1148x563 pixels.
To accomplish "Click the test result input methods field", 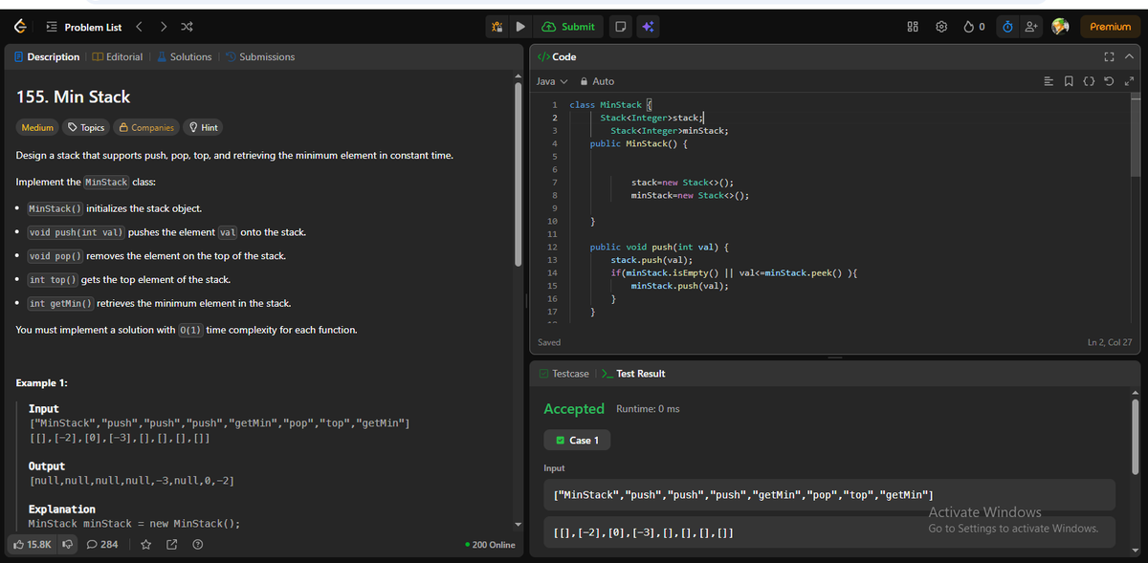I will click(x=830, y=494).
